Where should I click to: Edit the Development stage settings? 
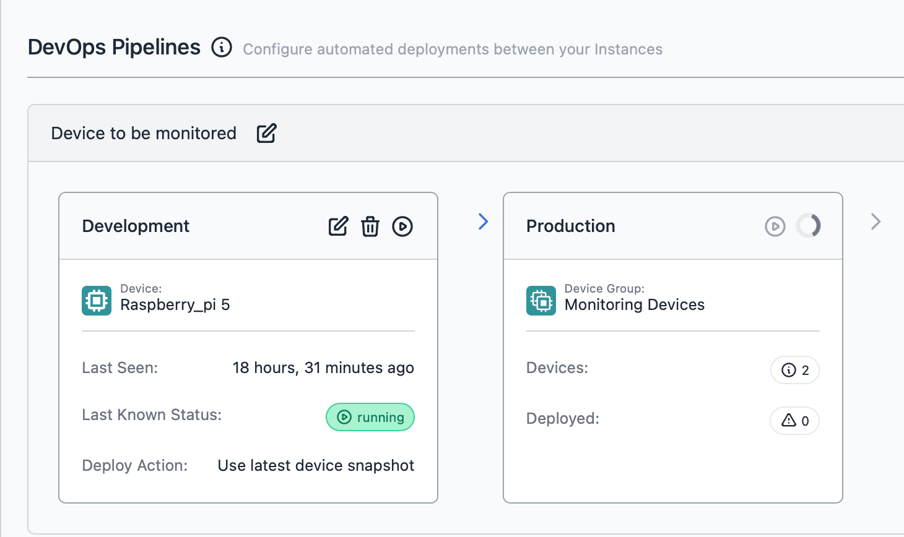337,226
